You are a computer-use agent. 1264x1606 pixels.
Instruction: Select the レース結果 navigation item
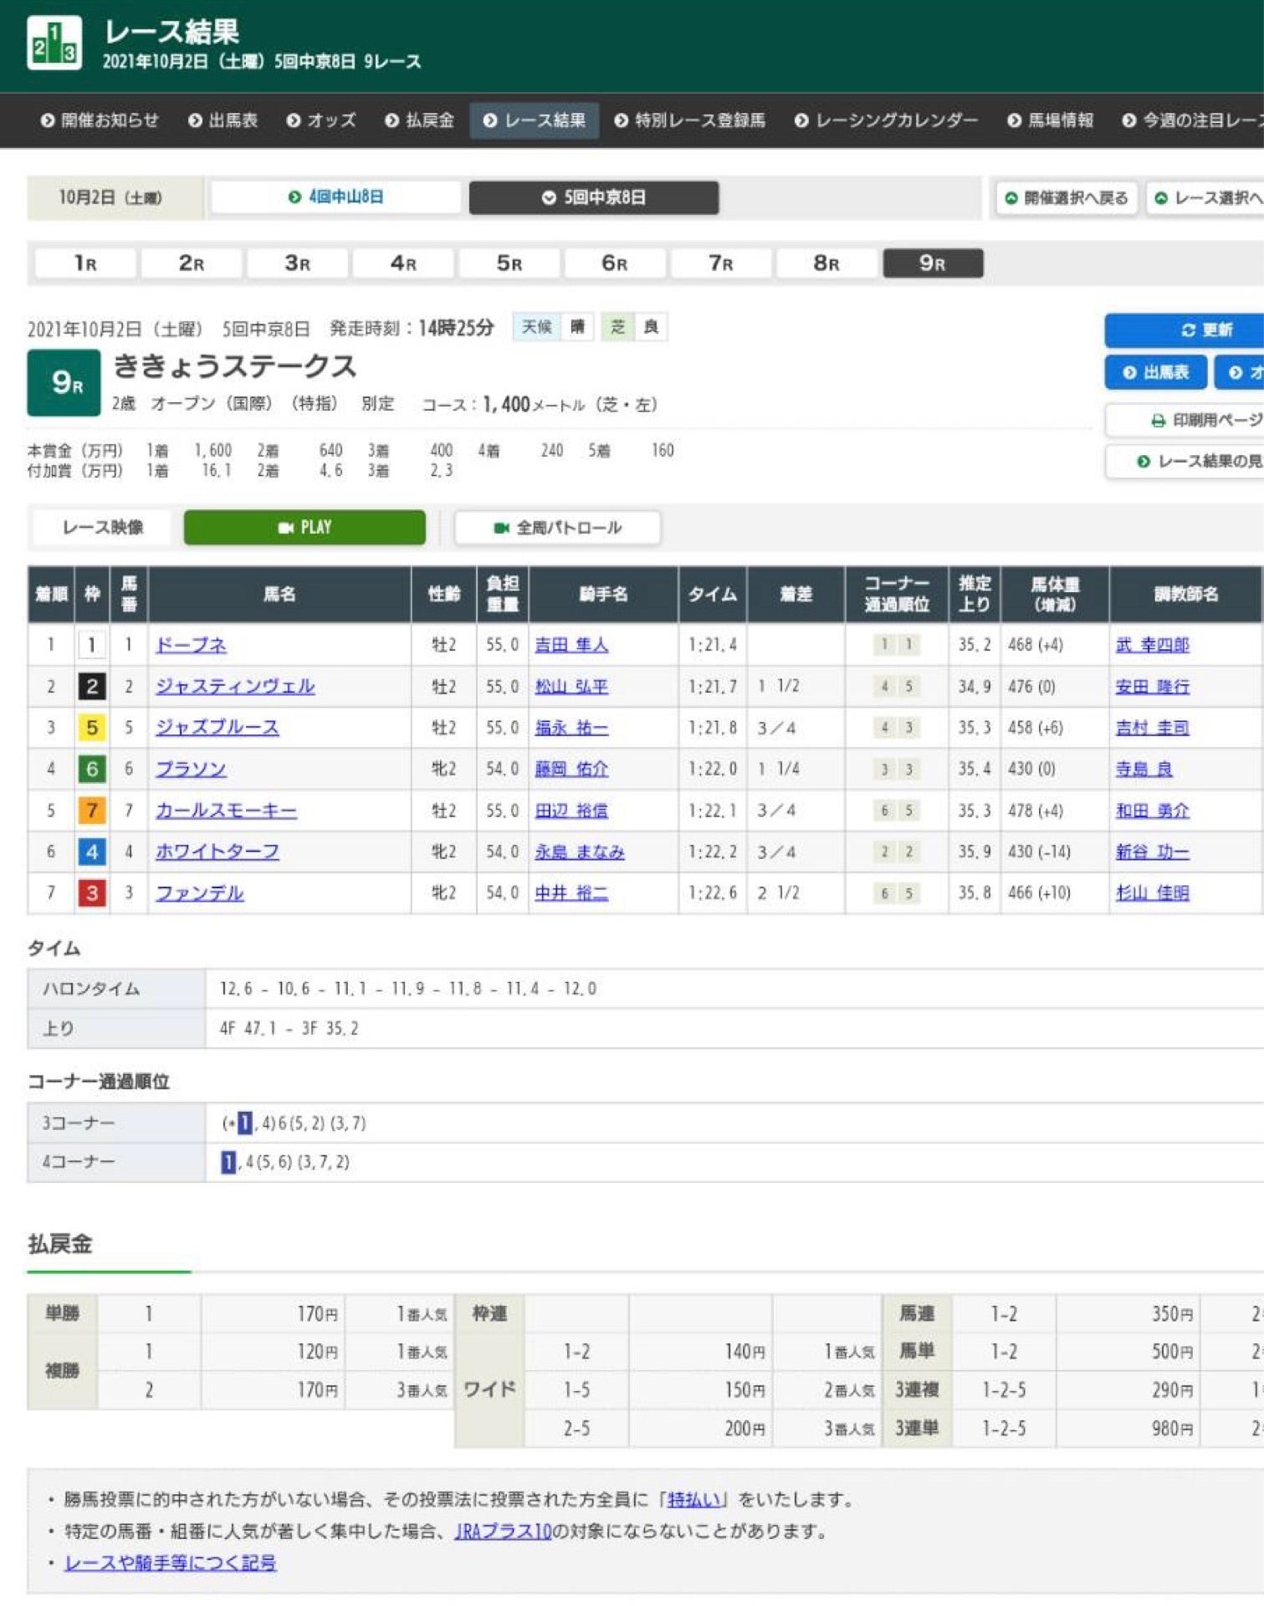pos(535,120)
